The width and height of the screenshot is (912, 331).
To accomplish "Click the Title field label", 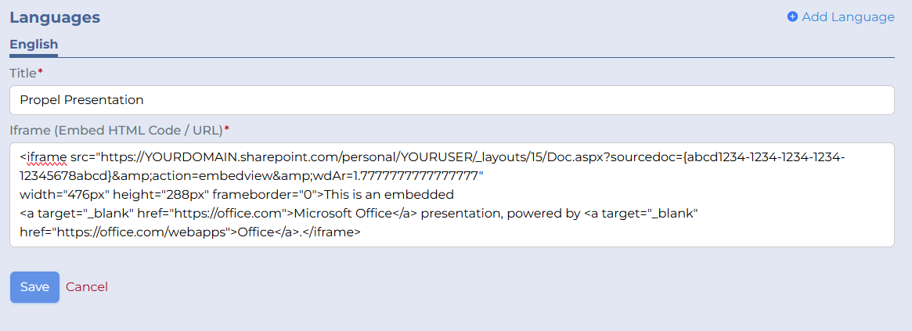I will click(x=23, y=73).
